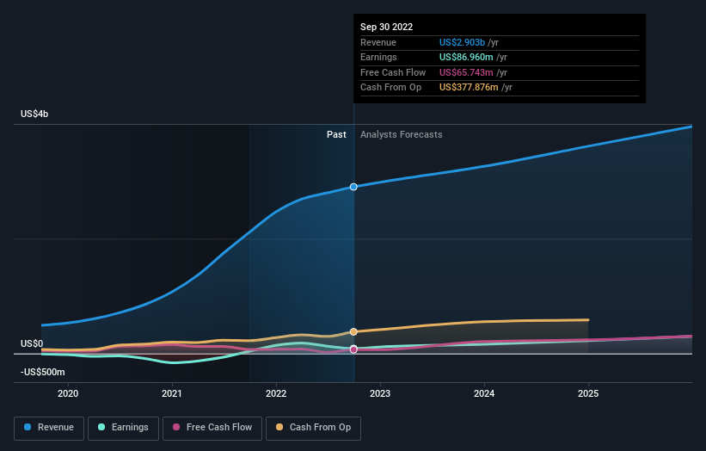Screen dimensions: 706x451
Task: Toggle the Cash From Op legend button
Action: (313, 428)
